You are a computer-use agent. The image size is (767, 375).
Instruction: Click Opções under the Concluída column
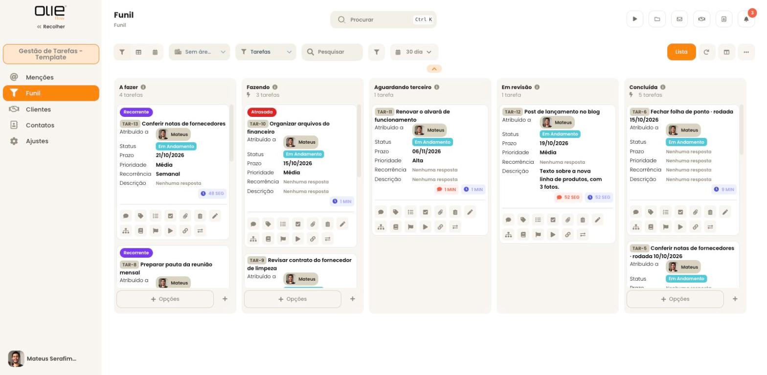point(675,299)
